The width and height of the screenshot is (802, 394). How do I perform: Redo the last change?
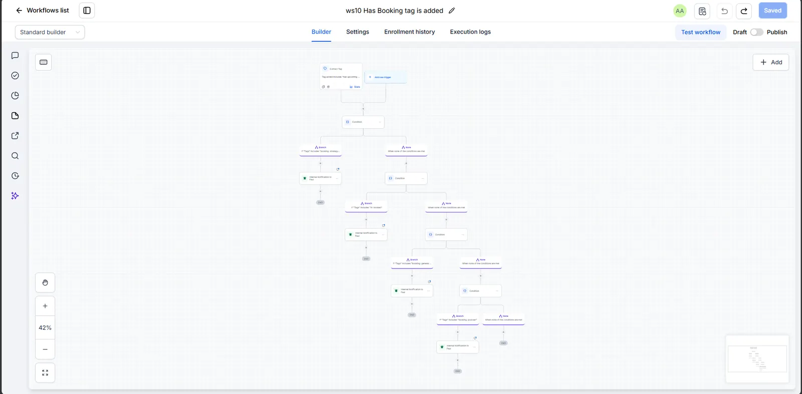pyautogui.click(x=744, y=11)
